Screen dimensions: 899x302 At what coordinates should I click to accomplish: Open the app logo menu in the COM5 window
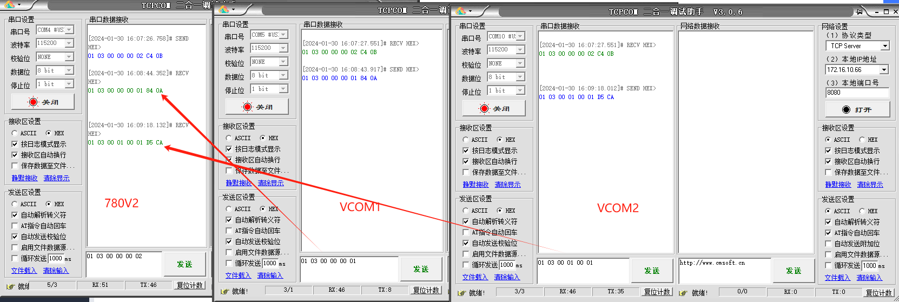pos(224,10)
